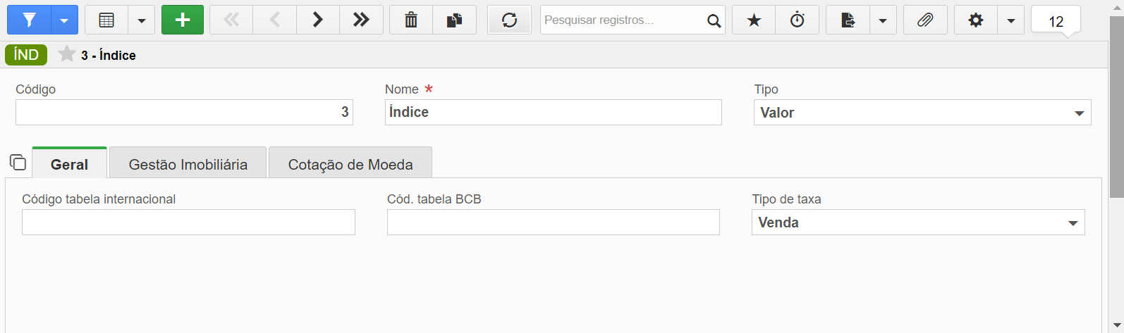Viewport: 1124px width, 333px height.
Task: Expand the Tipo dropdown showing Valor
Action: click(922, 113)
